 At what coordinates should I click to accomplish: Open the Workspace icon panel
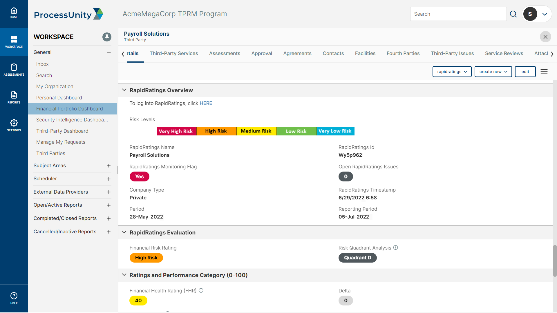pyautogui.click(x=14, y=42)
